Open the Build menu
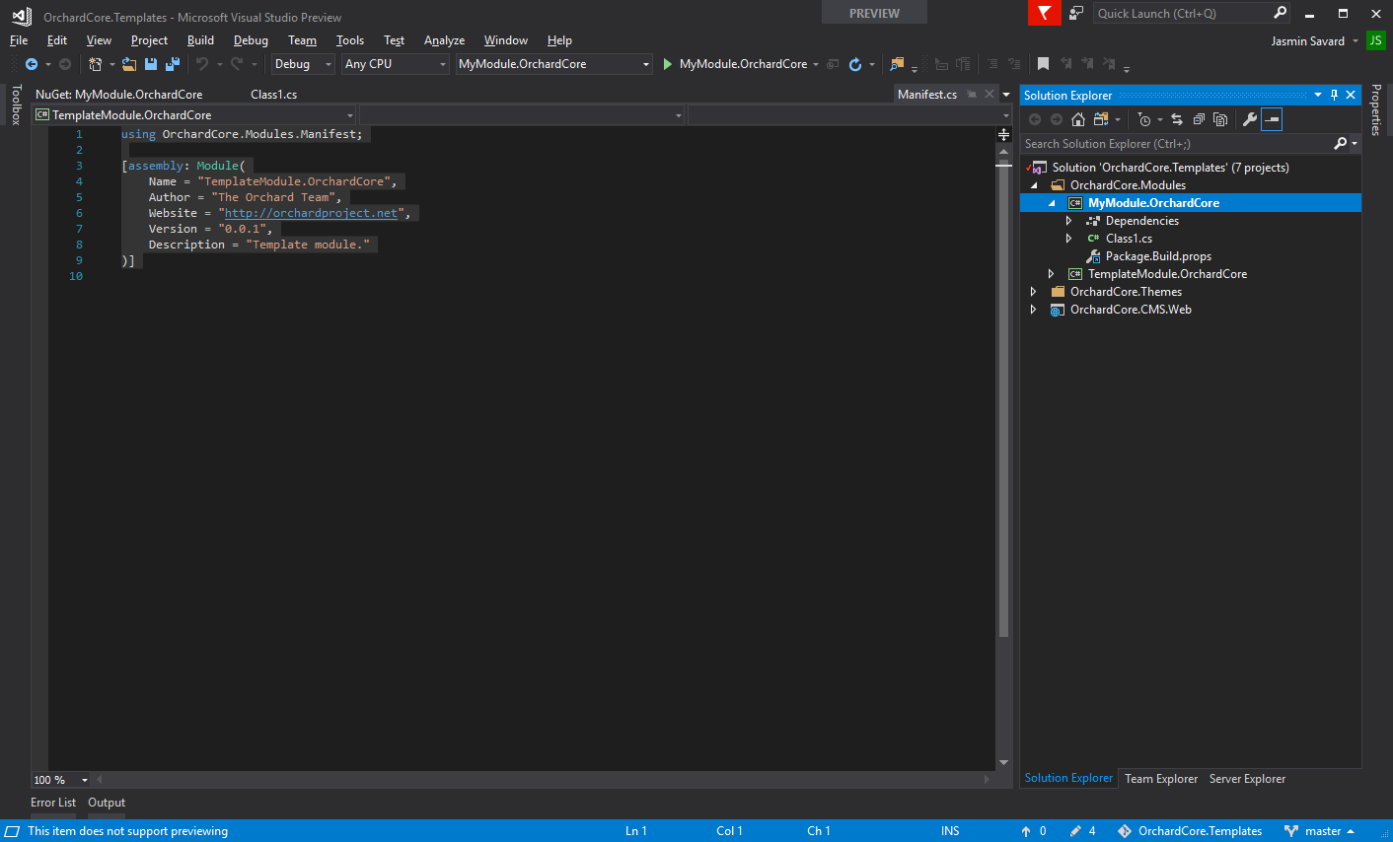This screenshot has height=842, width=1393. pos(200,40)
